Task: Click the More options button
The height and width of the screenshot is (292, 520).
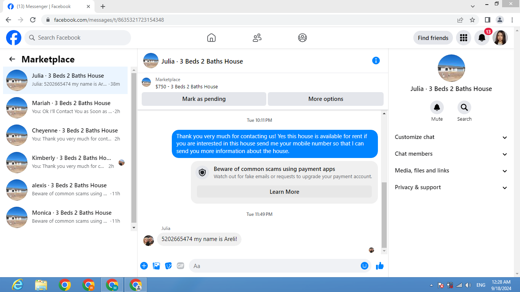Action: (326, 99)
